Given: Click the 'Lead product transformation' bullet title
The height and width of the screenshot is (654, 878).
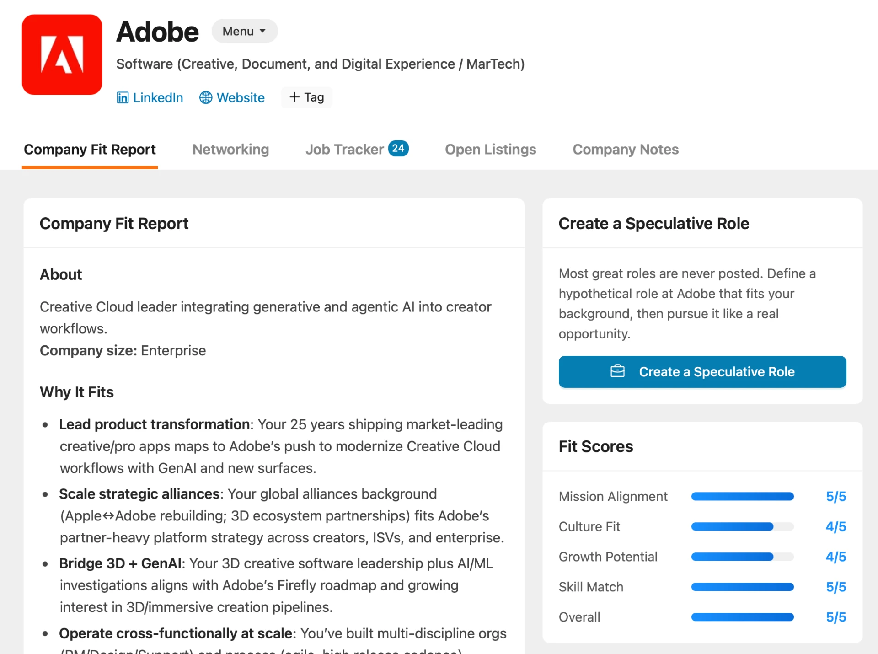Looking at the screenshot, I should click(154, 424).
